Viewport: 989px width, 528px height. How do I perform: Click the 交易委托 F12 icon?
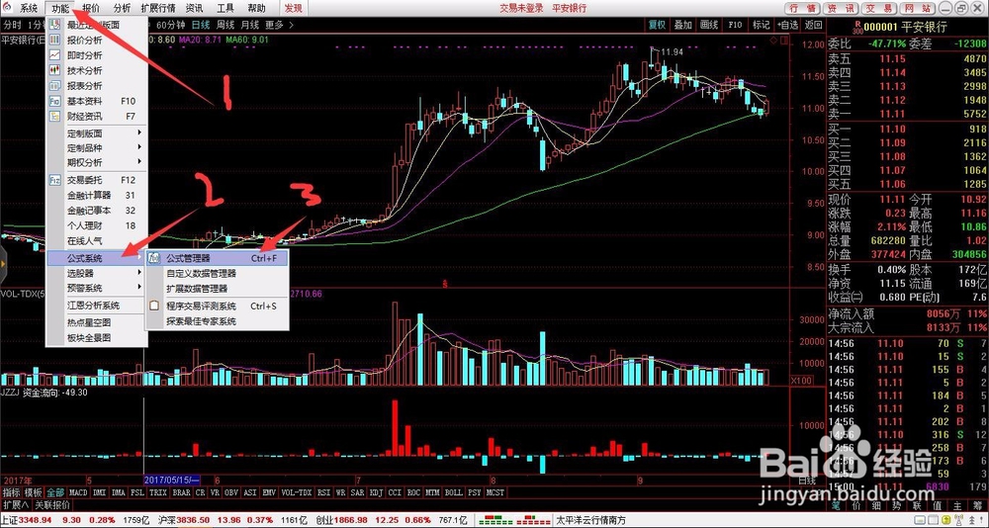click(54, 180)
